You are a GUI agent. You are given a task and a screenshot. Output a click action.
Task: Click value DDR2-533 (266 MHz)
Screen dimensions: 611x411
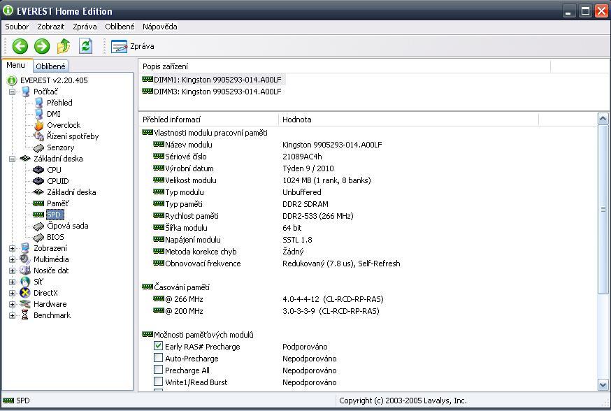(x=317, y=216)
